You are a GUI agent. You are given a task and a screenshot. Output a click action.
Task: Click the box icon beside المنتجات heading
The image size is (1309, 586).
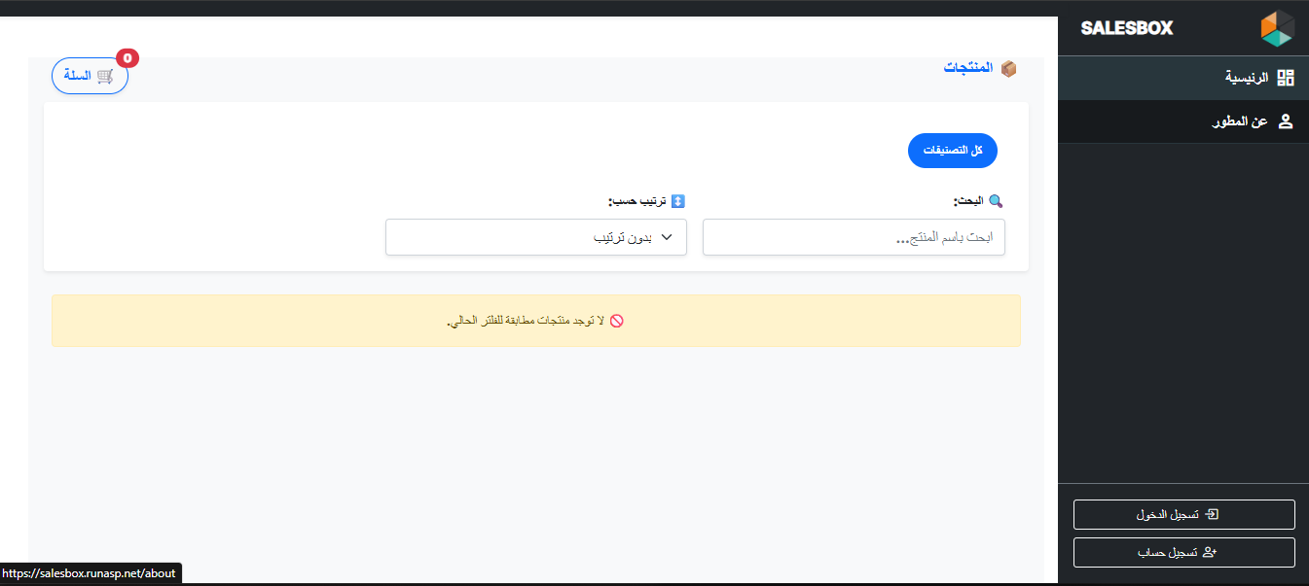[x=1009, y=69]
